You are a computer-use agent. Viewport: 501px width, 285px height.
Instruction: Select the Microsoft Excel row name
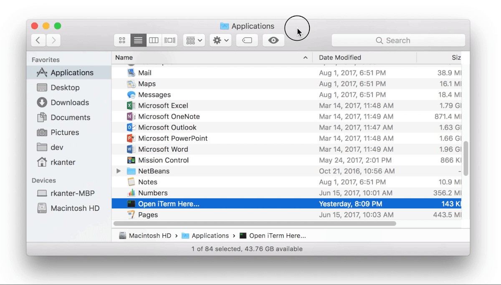[x=163, y=105]
